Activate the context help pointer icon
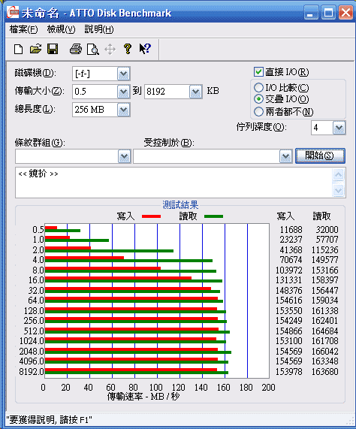The height and width of the screenshot is (429, 356). pyautogui.click(x=145, y=49)
